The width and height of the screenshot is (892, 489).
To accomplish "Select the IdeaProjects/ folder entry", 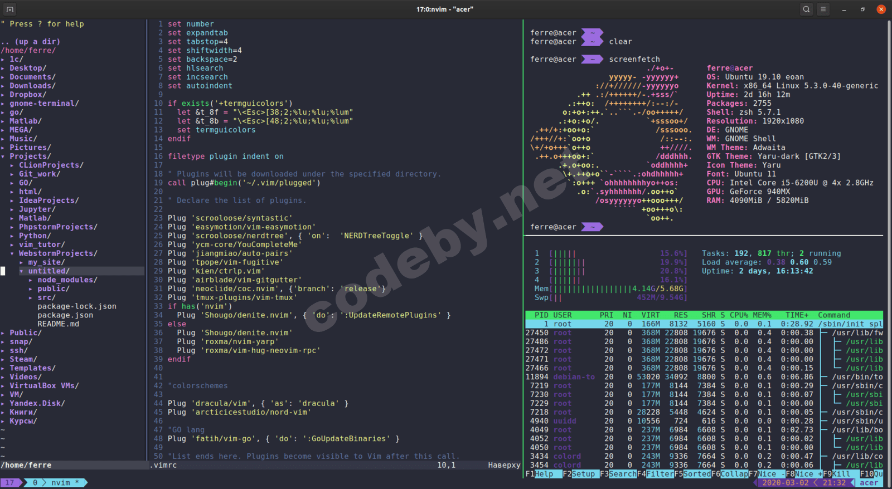I will pyautogui.click(x=49, y=201).
